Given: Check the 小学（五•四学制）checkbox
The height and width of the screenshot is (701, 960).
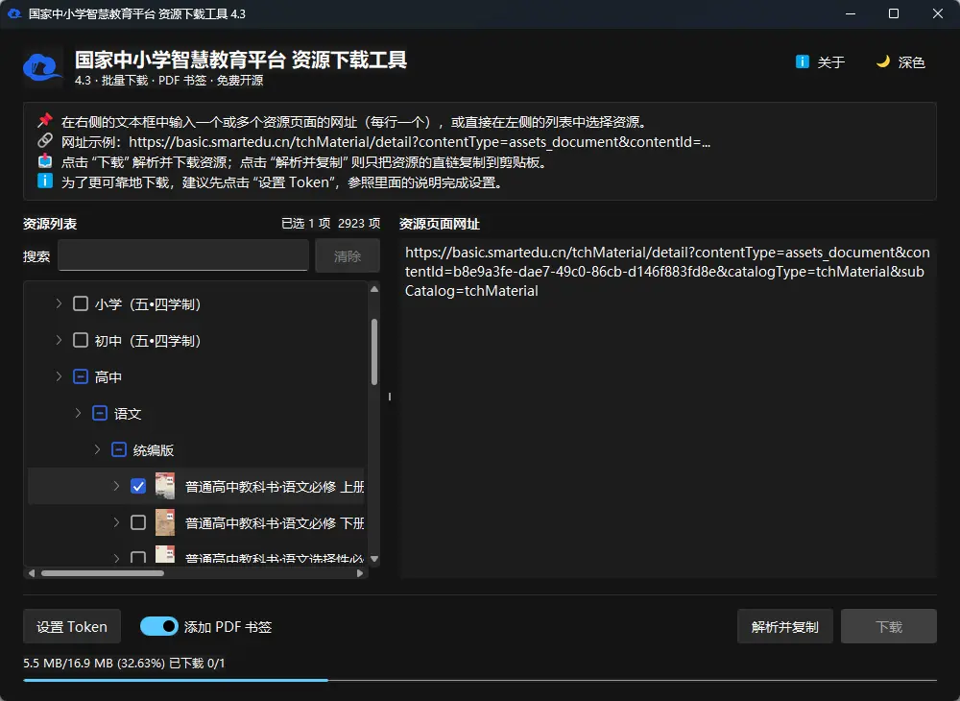Looking at the screenshot, I should (81, 303).
